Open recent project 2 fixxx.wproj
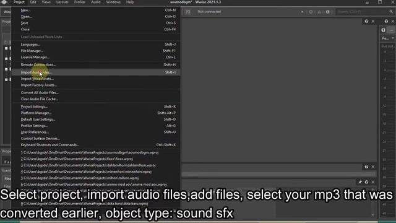The width and height of the screenshot is (396, 223). pyautogui.click(x=96, y=159)
